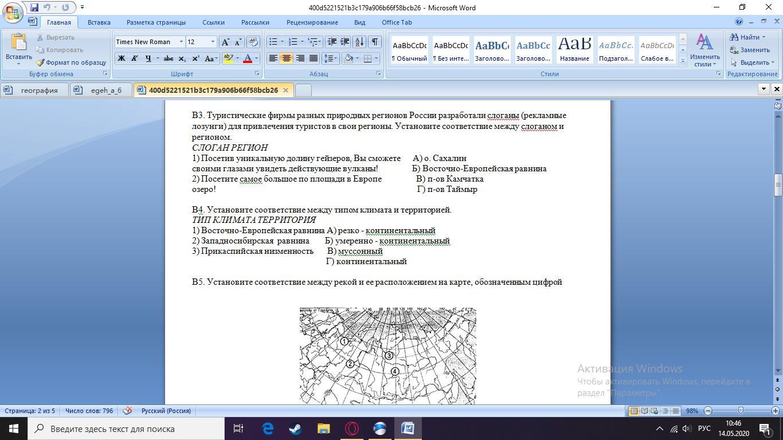Screen dimensions: 783x440
Task: Click the clear formatting eraser icon
Action: click(253, 42)
